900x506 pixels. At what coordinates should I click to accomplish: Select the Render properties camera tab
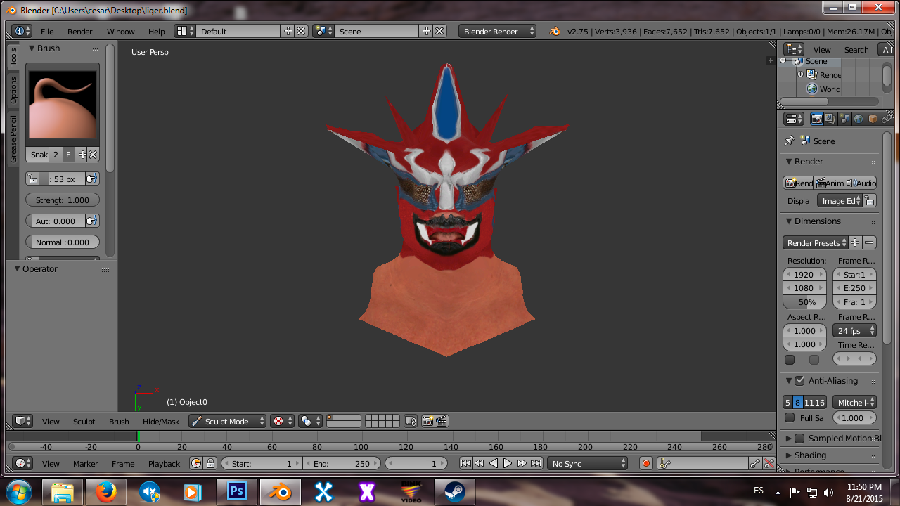coord(816,119)
